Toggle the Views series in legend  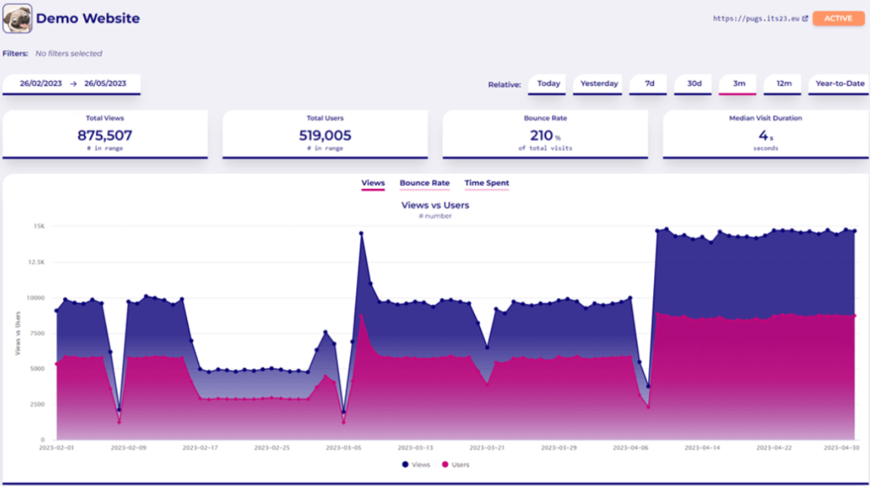pos(415,464)
